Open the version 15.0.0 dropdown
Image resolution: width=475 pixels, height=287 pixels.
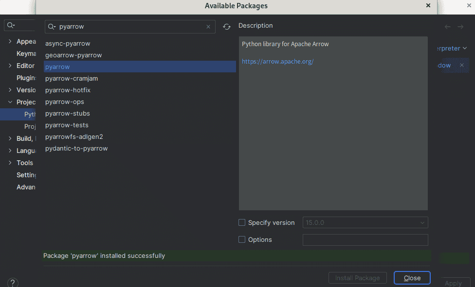[x=365, y=223]
